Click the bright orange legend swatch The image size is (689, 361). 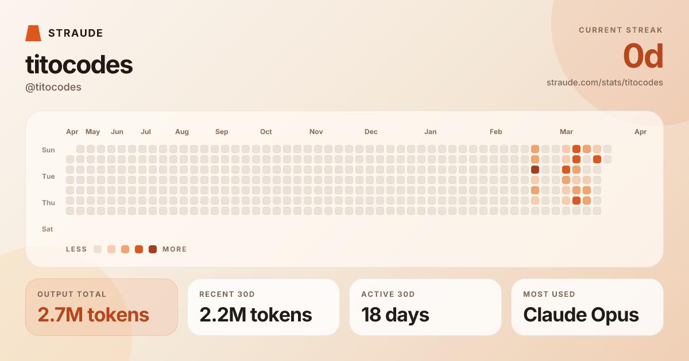139,249
